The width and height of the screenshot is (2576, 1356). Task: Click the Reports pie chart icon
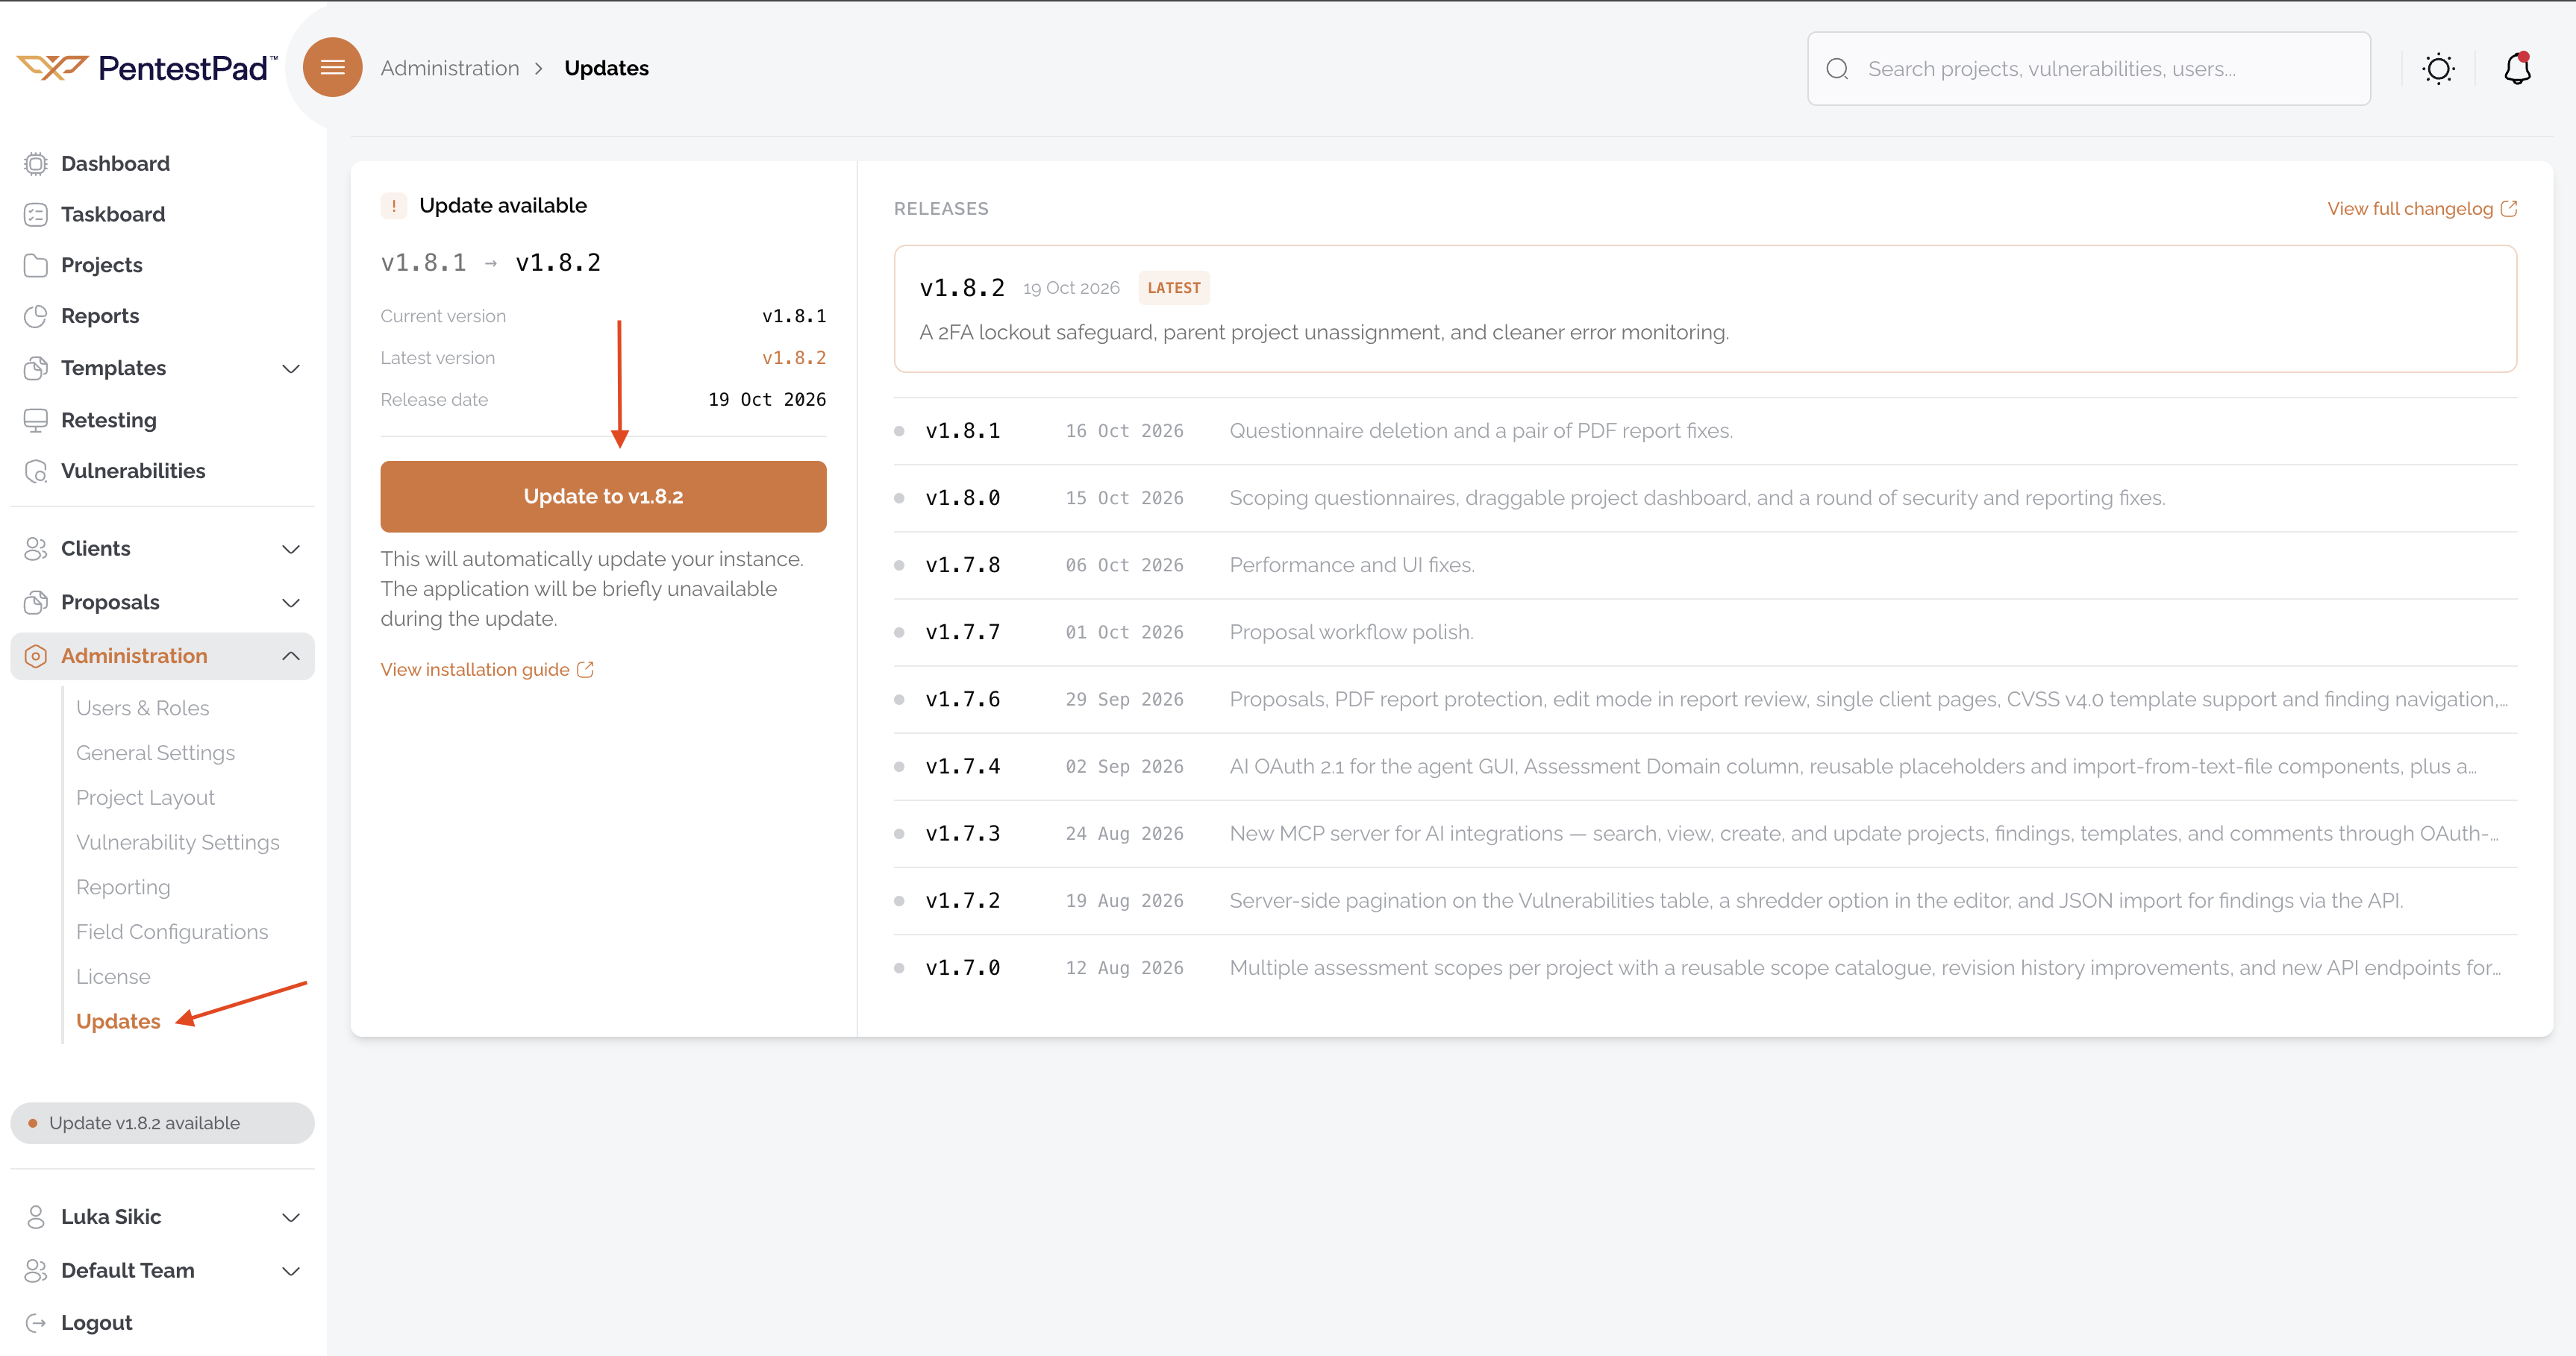(36, 316)
